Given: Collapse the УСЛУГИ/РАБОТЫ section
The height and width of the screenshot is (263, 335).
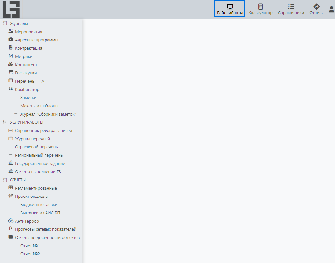Looking at the screenshot, I should pos(26,122).
